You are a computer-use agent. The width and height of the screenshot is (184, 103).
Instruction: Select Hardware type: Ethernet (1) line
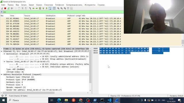coord(20,77)
